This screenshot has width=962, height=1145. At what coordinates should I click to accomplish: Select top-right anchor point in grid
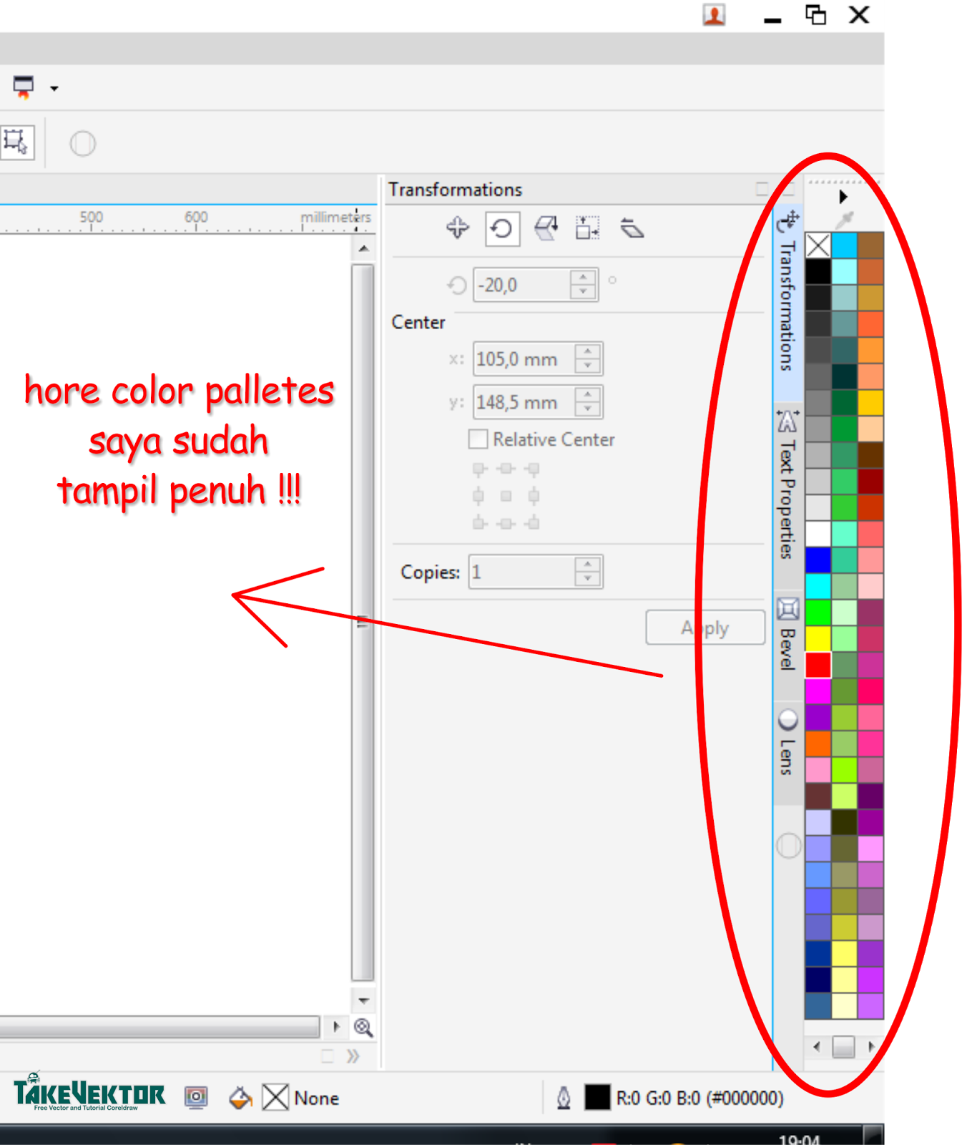coord(533,469)
